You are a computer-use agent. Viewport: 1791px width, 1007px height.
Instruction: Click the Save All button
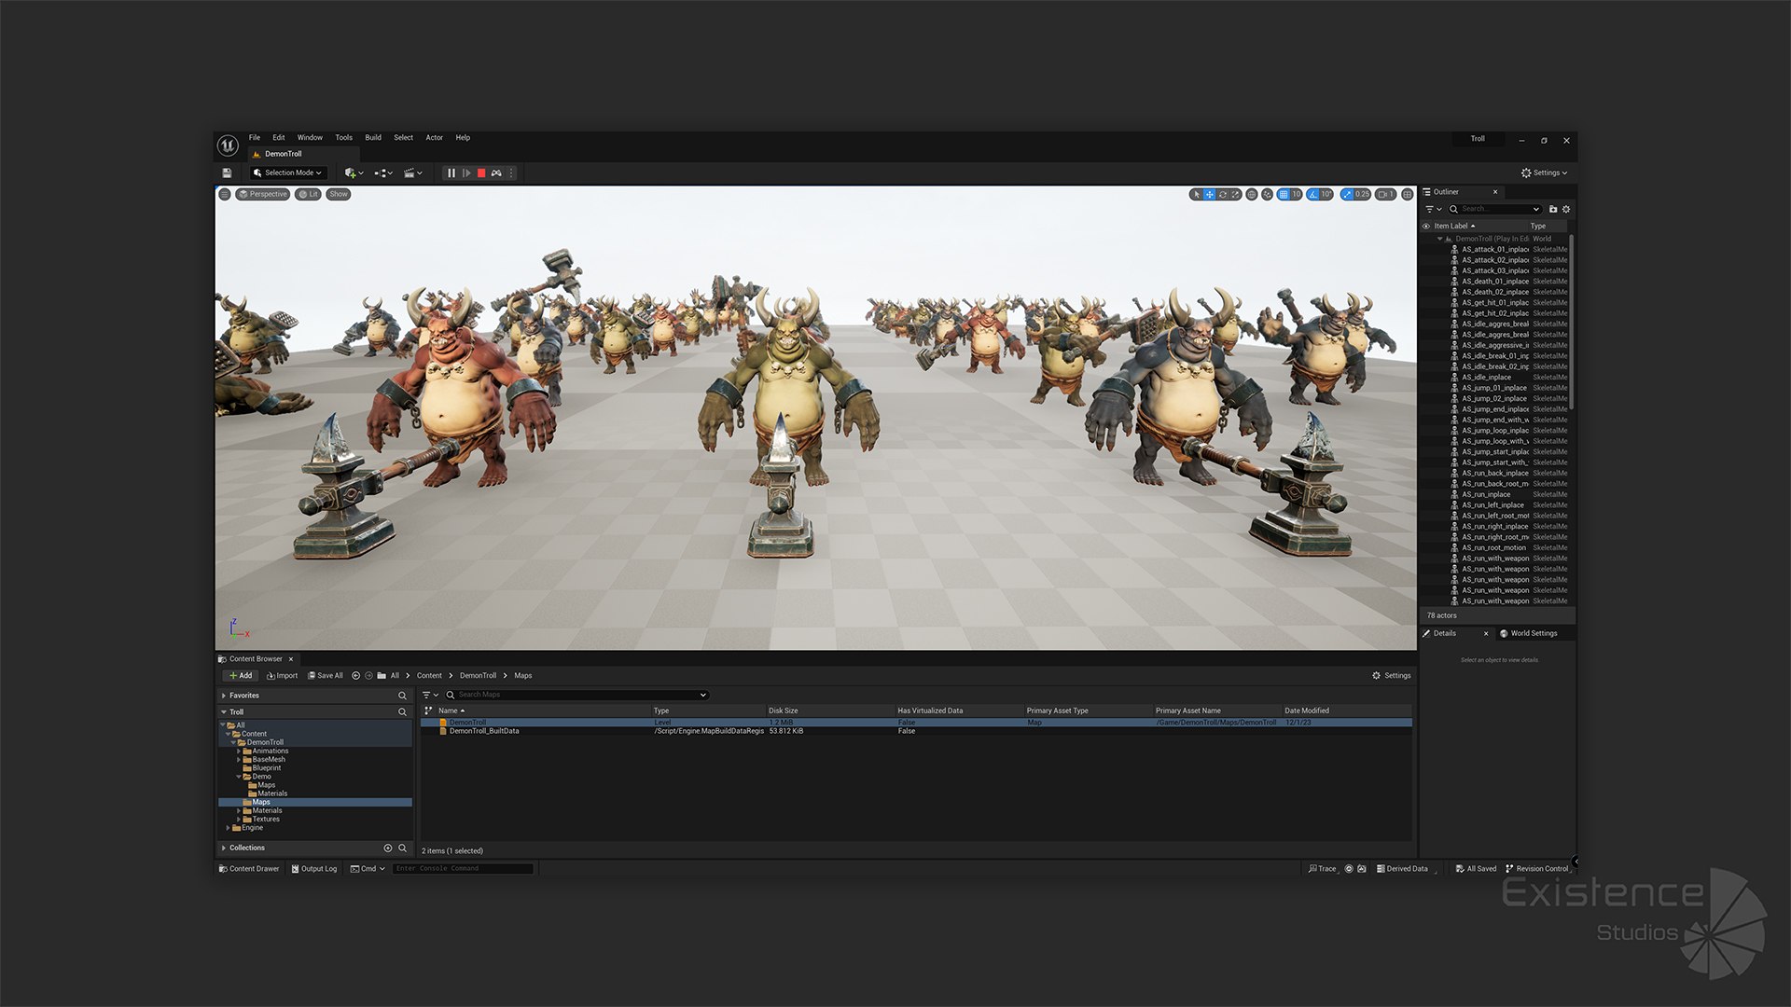click(x=326, y=676)
